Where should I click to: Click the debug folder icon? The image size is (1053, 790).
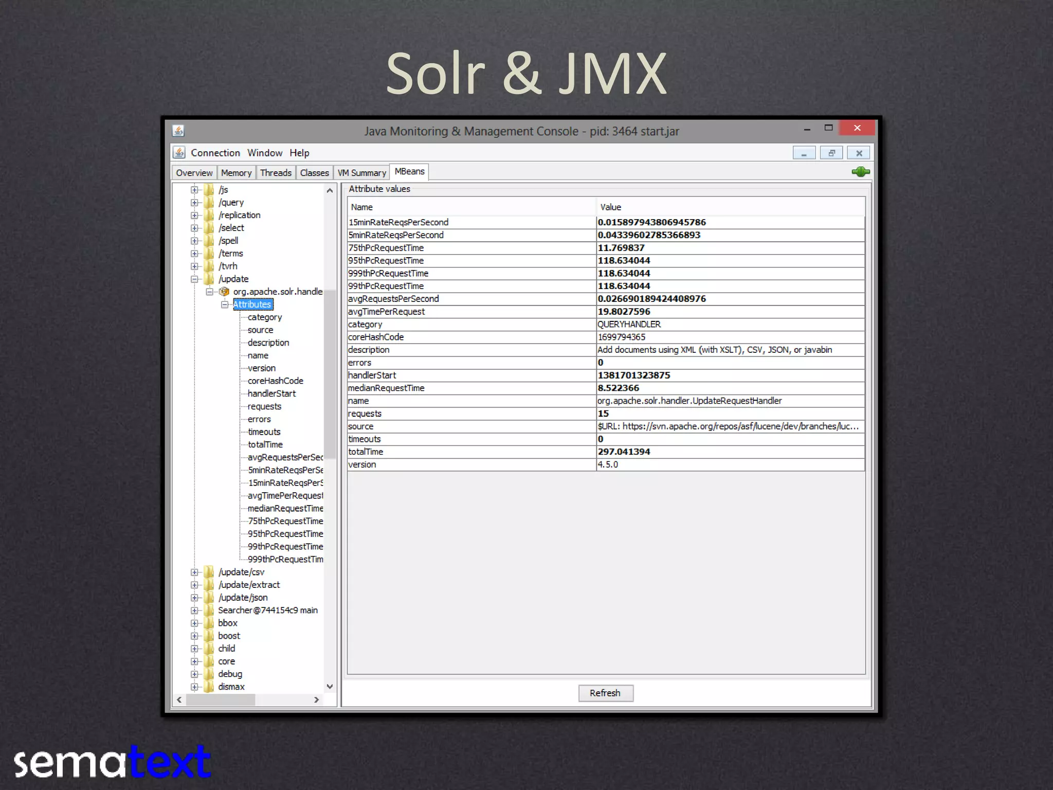209,674
